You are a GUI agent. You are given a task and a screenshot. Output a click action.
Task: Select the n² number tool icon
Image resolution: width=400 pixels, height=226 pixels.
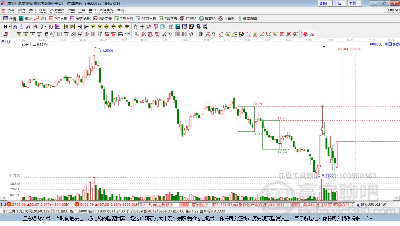pyautogui.click(x=66, y=34)
